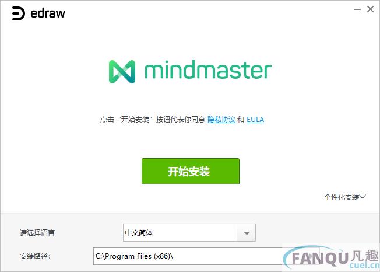Close the MindMaster installer window
The width and height of the screenshot is (380, 272).
(370, 9)
